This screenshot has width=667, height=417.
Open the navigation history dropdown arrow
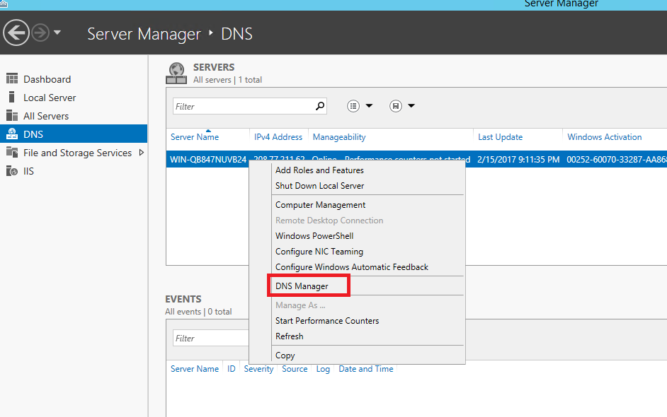57,33
